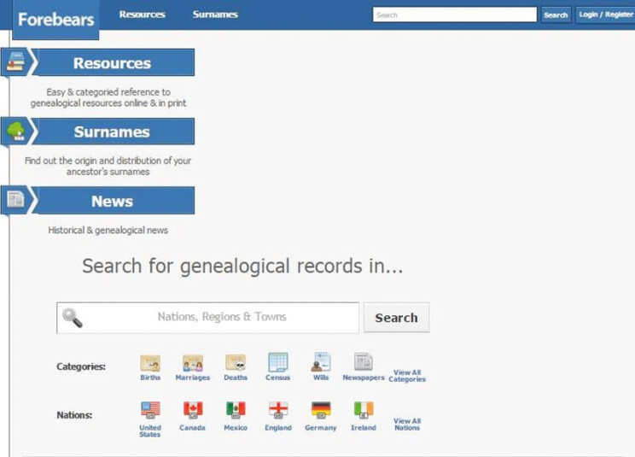Click the Births category icon

point(150,362)
